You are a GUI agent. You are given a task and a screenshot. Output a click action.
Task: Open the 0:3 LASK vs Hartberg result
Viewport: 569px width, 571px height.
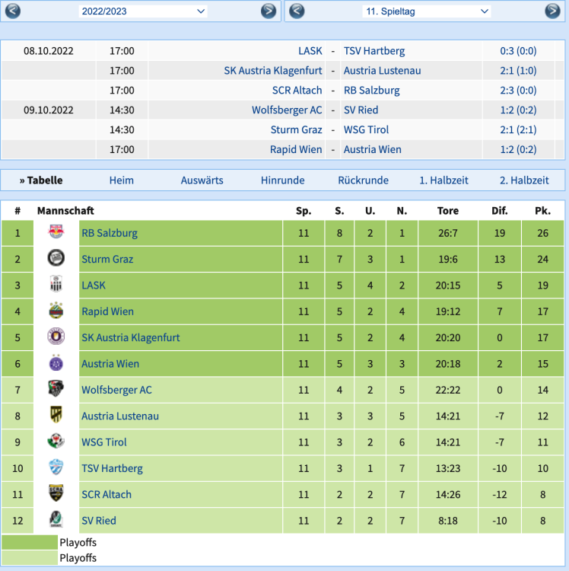[x=518, y=51]
